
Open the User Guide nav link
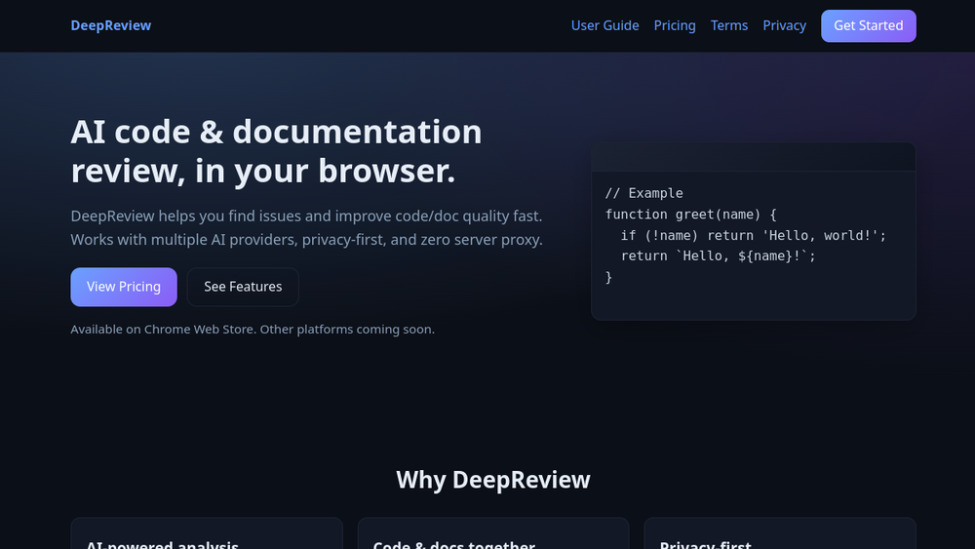605,25
